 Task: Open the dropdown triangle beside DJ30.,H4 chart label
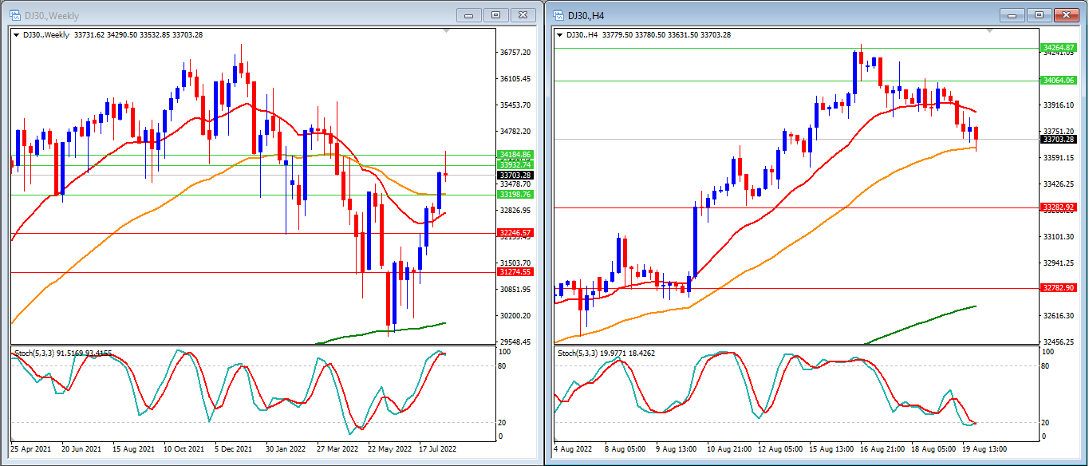click(559, 34)
